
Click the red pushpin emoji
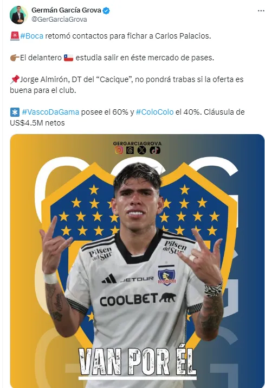15,79
